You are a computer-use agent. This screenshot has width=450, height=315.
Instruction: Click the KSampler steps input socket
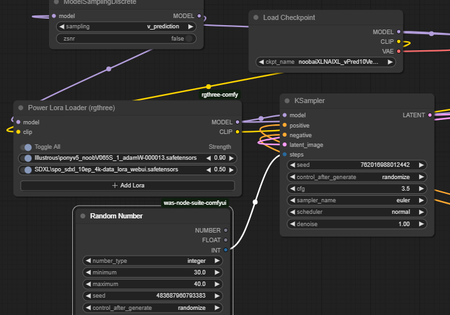pyautogui.click(x=284, y=155)
